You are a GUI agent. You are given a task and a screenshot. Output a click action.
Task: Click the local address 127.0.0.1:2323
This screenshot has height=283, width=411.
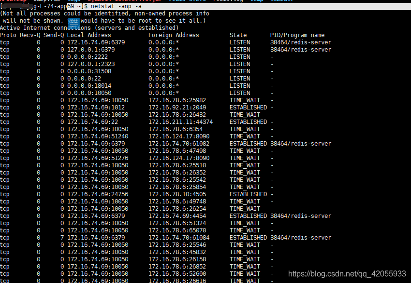91,64
